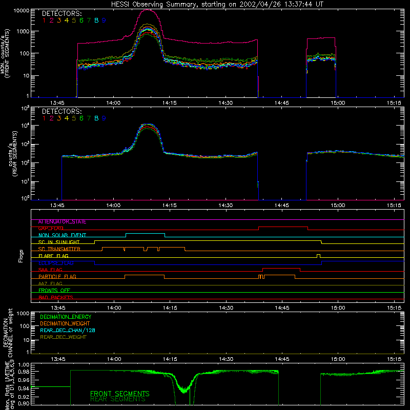Click the FRONTS_OFF flag label
410x410 pixels.
[x=54, y=290]
